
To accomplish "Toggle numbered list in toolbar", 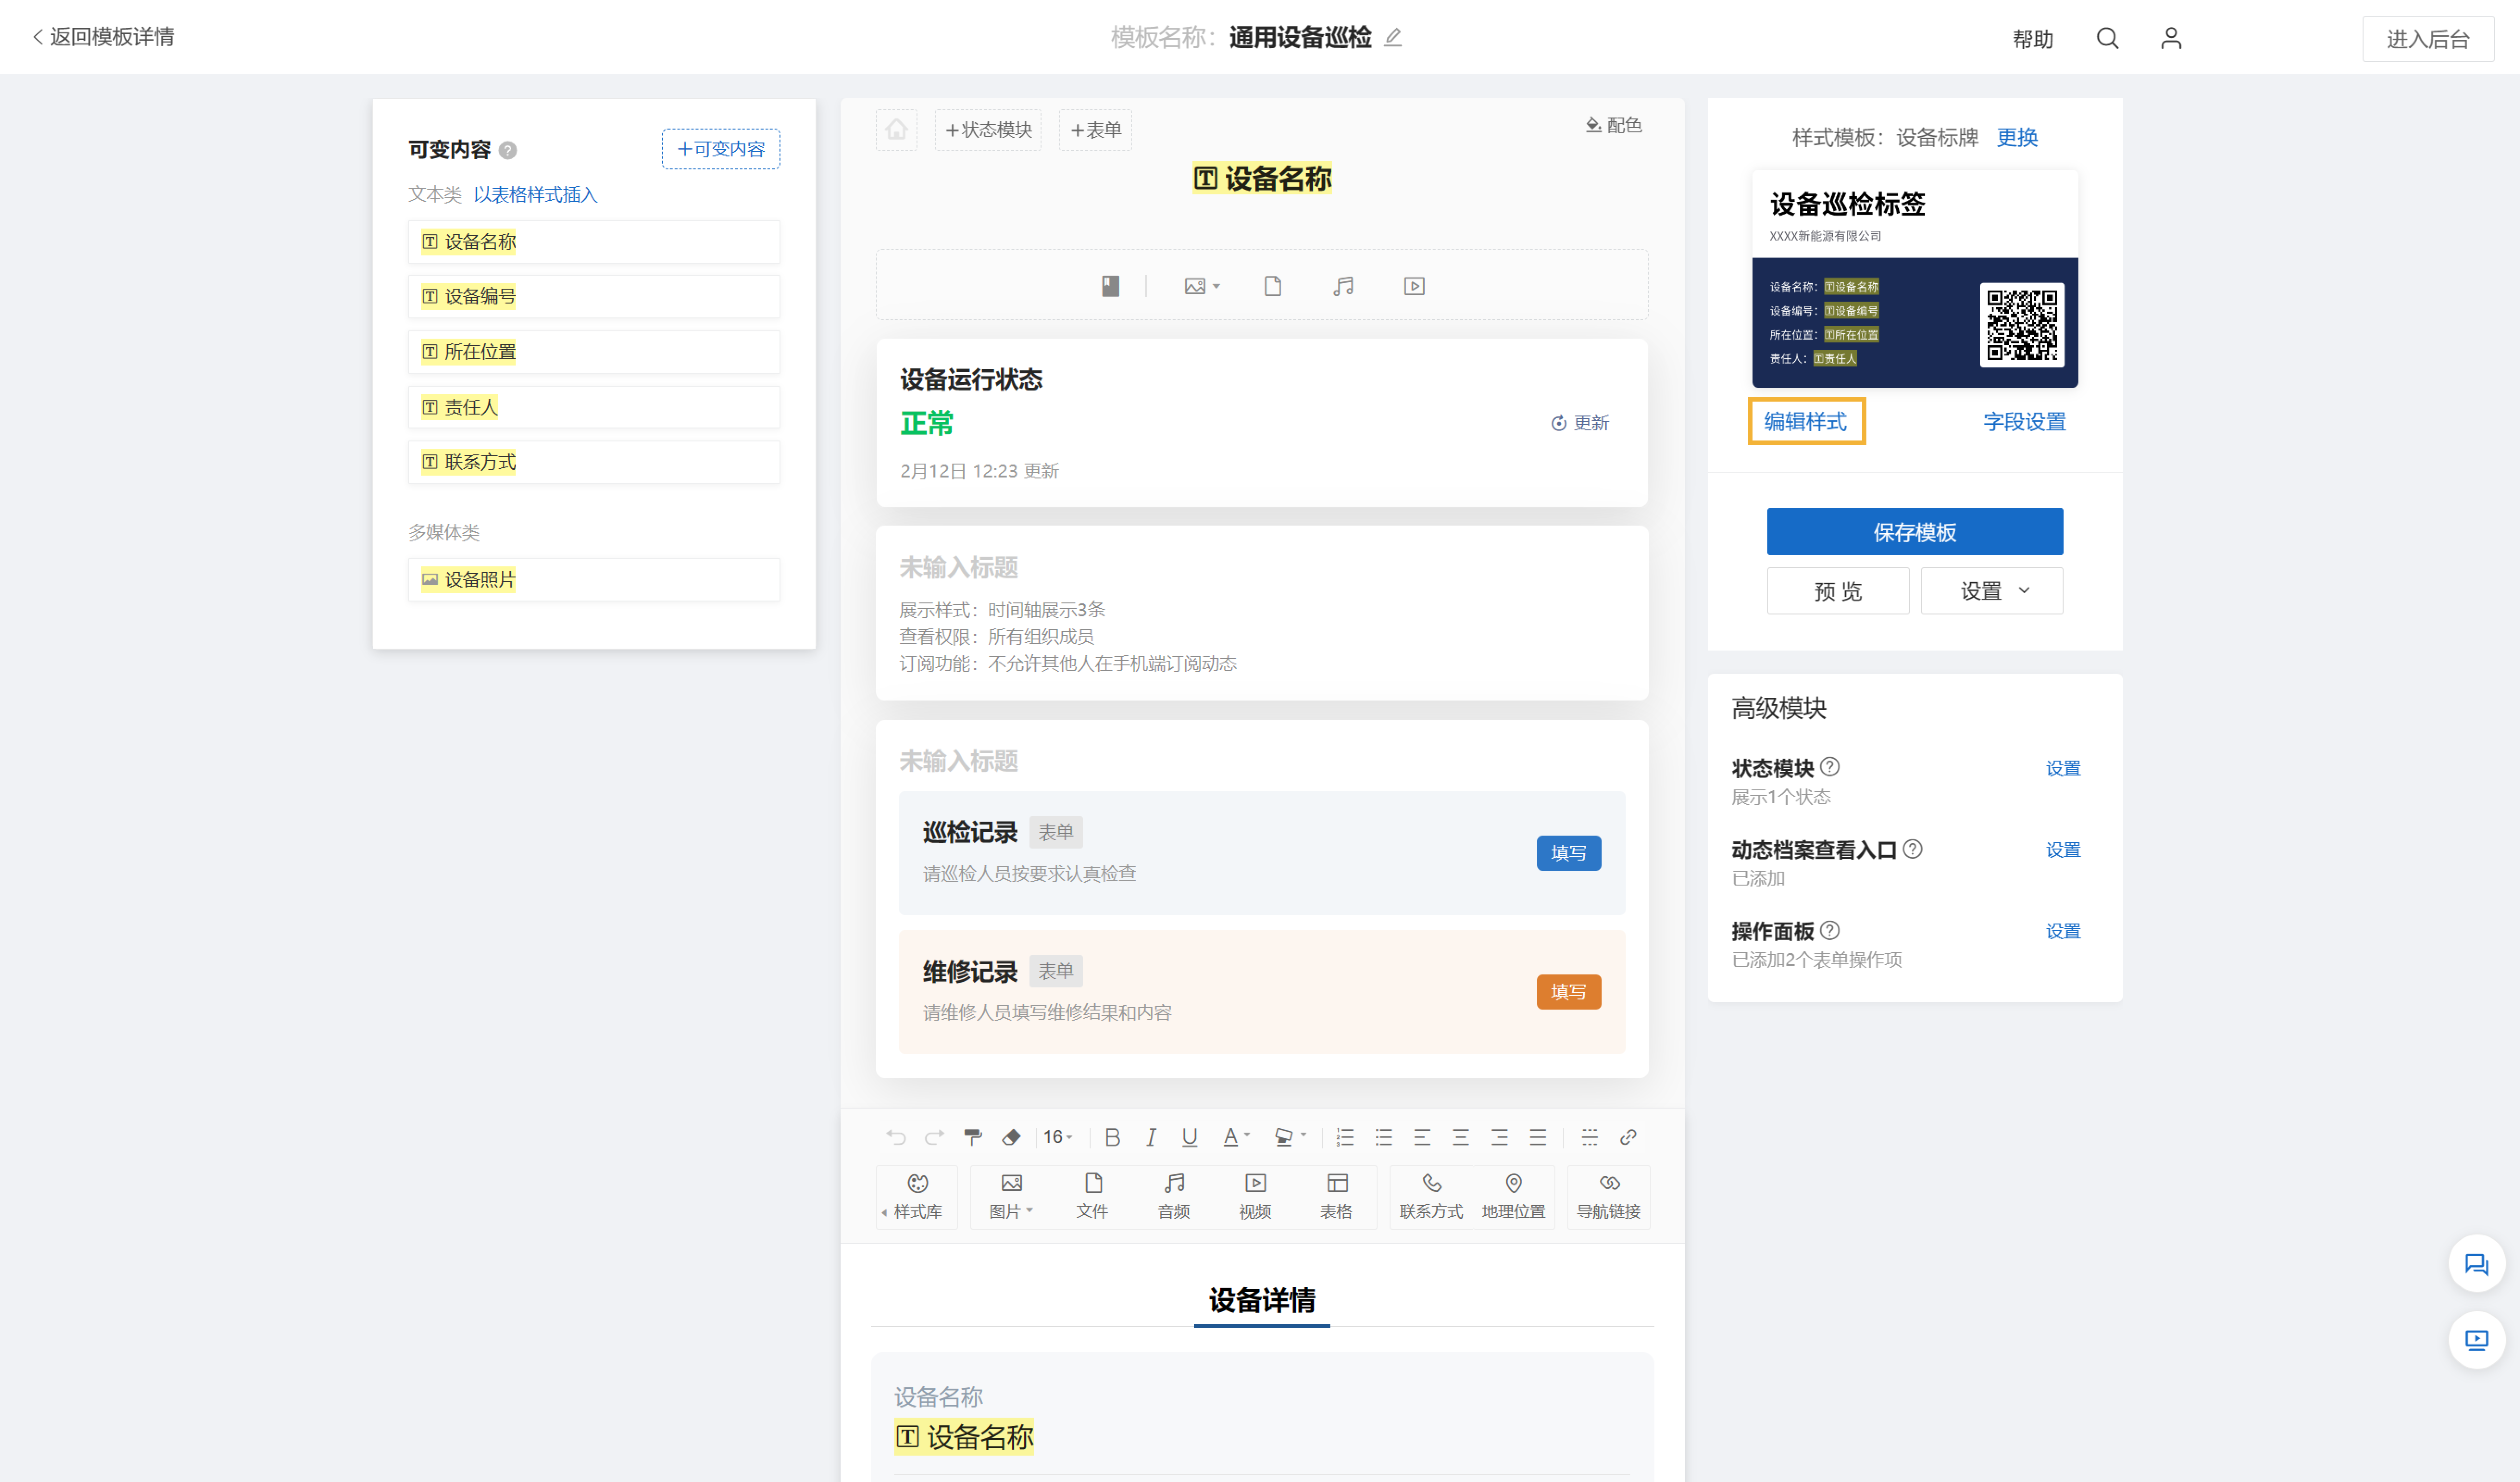I will tap(1345, 1137).
